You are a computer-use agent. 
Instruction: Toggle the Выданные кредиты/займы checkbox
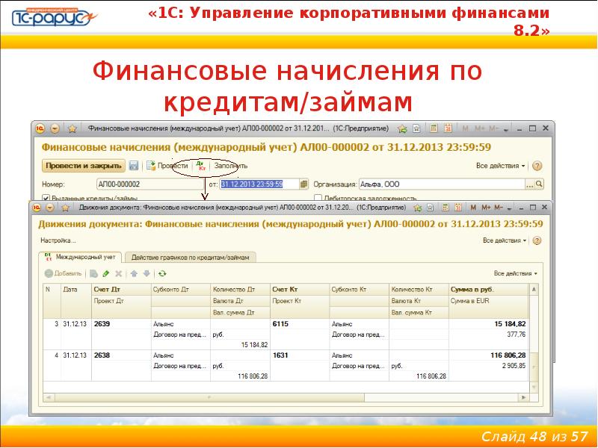[x=46, y=198]
